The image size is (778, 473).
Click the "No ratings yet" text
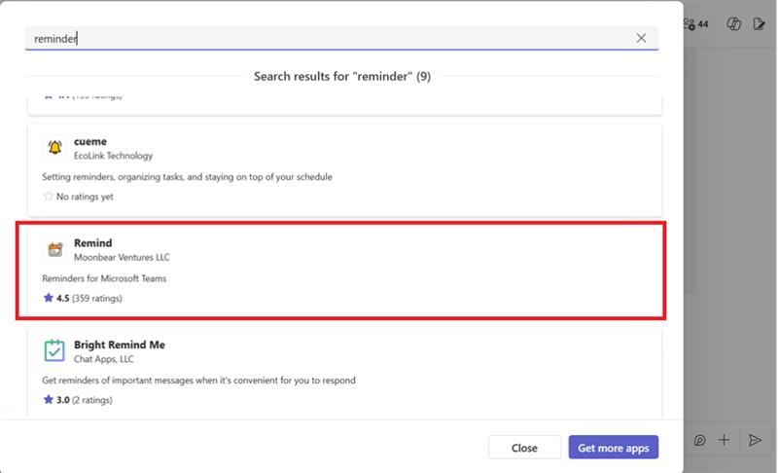85,197
